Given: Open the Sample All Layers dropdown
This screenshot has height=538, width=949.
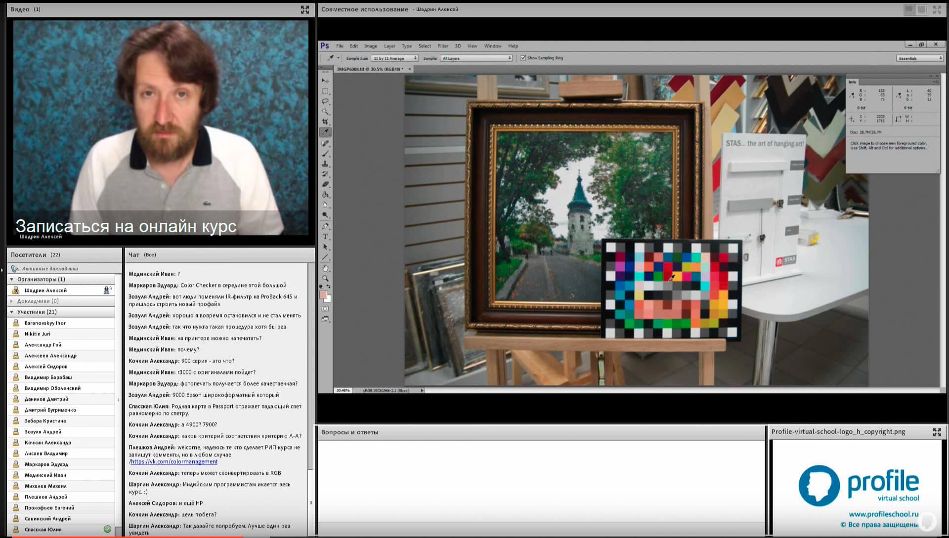Looking at the screenshot, I should coord(476,58).
